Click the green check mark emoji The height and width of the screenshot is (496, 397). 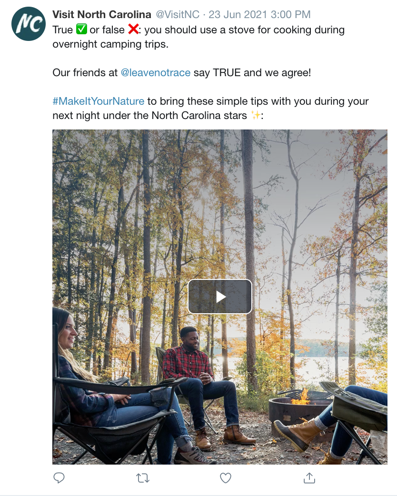pyautogui.click(x=81, y=30)
